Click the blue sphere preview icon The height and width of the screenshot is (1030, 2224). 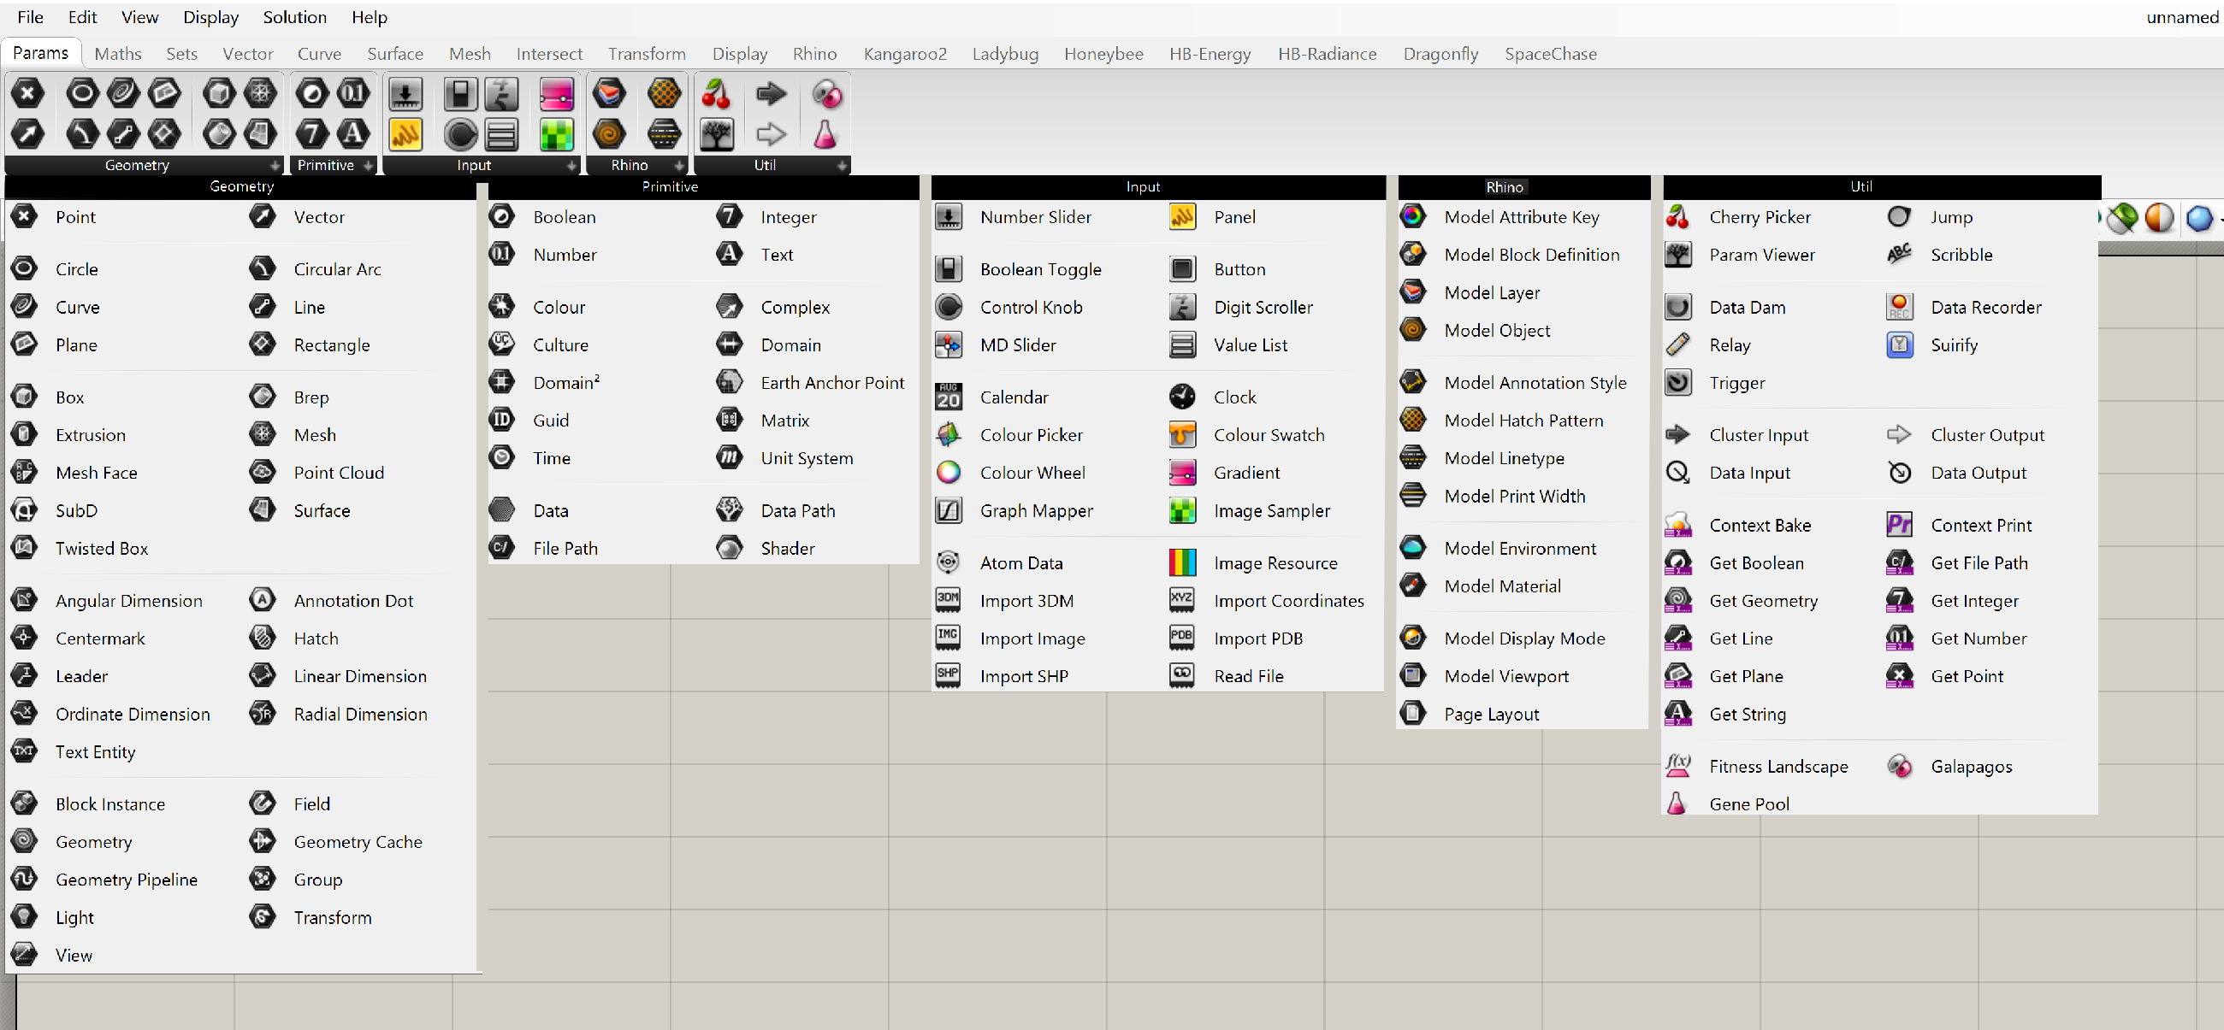2198,219
